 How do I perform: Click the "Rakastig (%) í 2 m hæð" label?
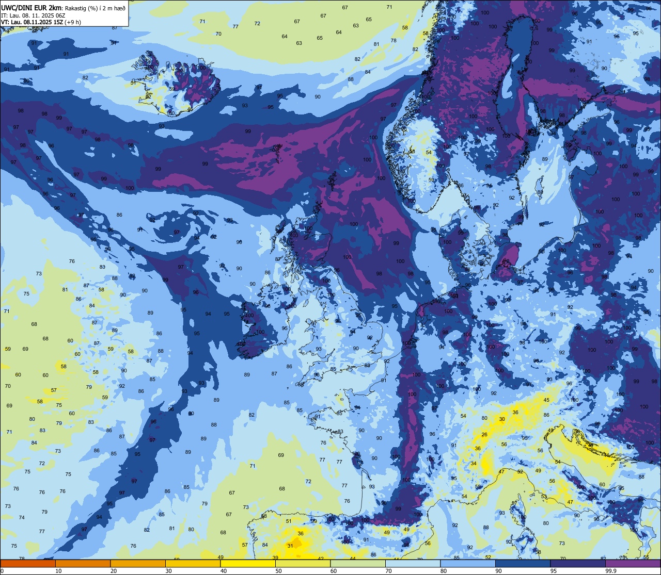(x=95, y=8)
